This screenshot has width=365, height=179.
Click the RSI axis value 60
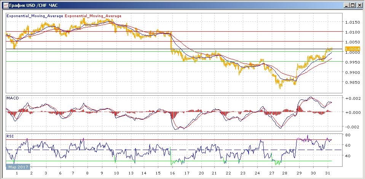pyautogui.click(x=348, y=145)
